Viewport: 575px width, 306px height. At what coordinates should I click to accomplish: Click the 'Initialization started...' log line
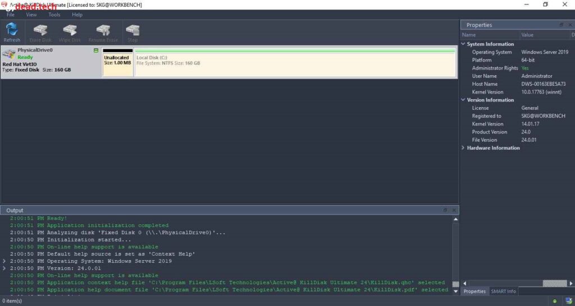tap(70, 240)
